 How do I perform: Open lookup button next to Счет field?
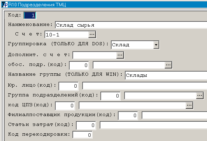point(92,35)
